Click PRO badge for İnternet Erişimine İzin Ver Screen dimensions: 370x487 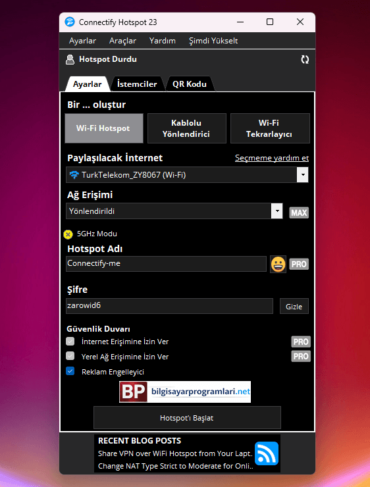(x=301, y=342)
